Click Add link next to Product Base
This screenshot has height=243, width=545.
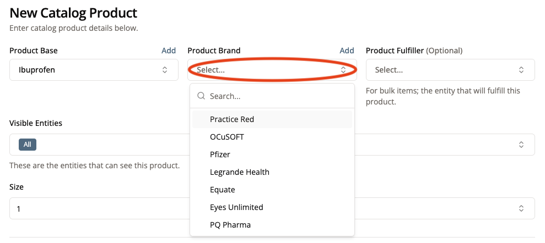click(169, 51)
